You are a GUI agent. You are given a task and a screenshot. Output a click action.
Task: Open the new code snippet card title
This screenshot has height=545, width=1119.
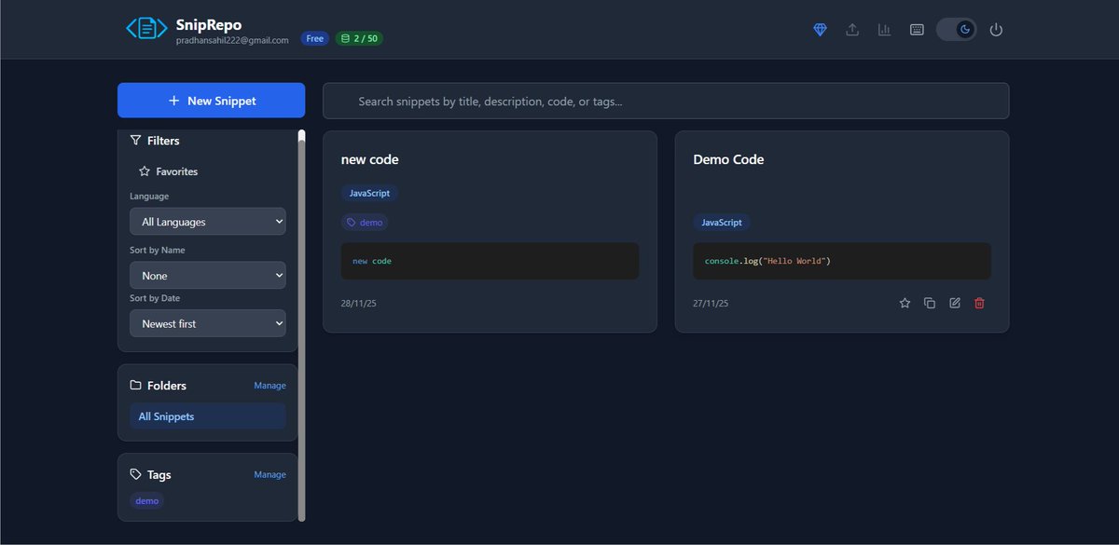(x=370, y=159)
